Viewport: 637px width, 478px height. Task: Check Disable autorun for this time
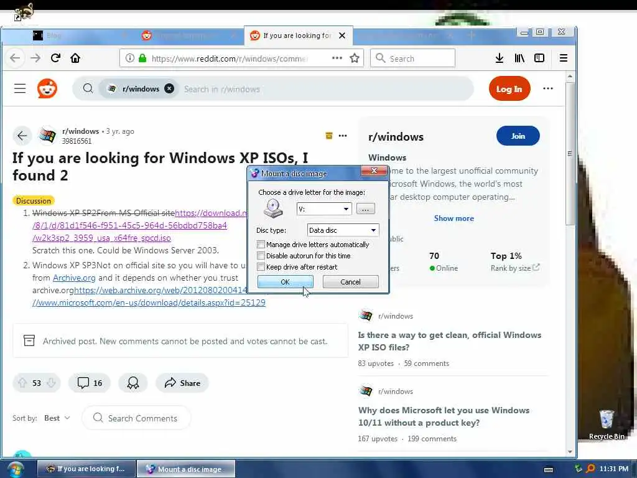pos(261,256)
